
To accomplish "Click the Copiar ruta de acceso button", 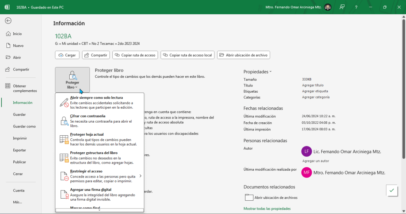I will [135, 55].
